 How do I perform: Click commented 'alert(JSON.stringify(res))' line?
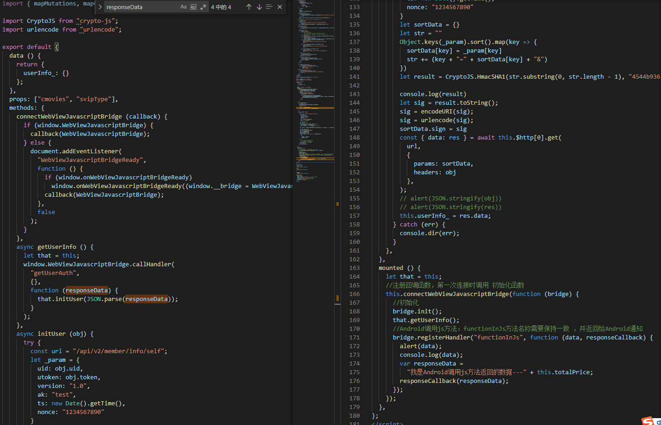coord(451,207)
